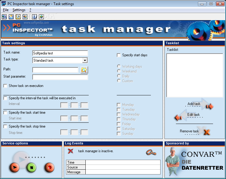Click the Time row value in log table
226x179 pixels.
coord(123,162)
